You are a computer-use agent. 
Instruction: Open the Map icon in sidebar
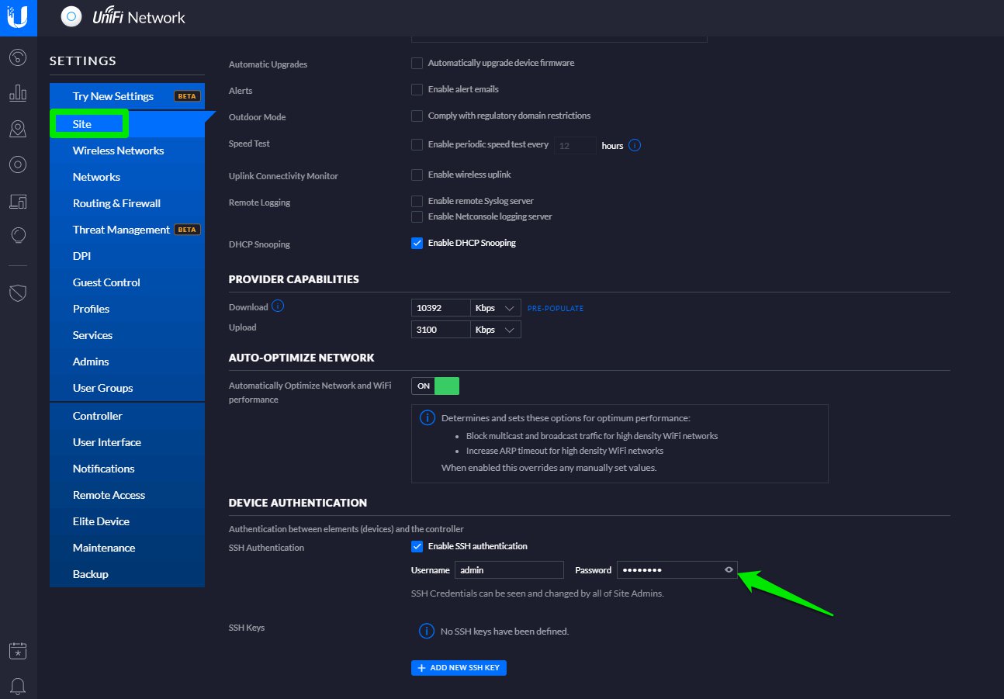pos(18,129)
